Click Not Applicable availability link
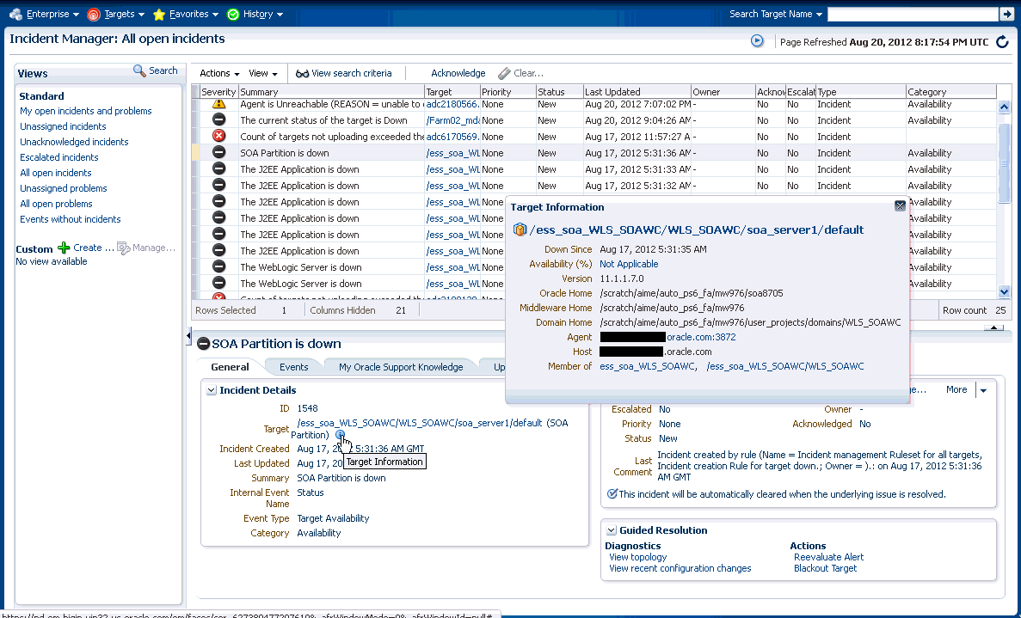Viewport: 1021px width, 618px height. [629, 264]
